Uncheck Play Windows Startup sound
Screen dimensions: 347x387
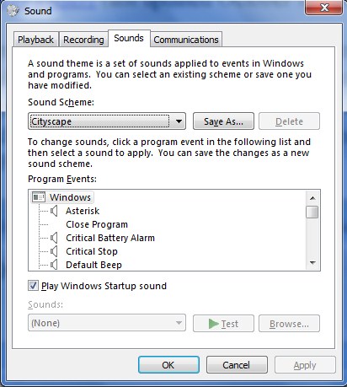click(33, 286)
